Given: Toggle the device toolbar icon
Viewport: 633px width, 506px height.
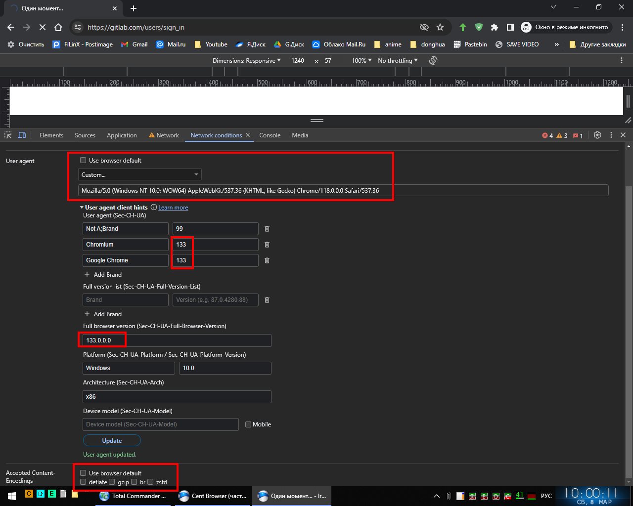Looking at the screenshot, I should tap(22, 135).
